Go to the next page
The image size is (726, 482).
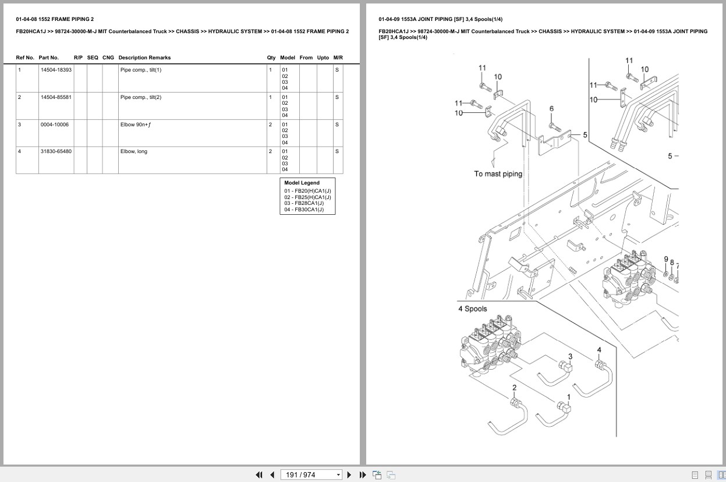point(349,475)
